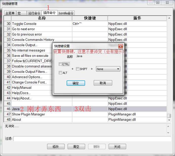Screen dimensions: 175x156
Task: Switch to the 主菜单 tab
Action: pyautogui.click(x=10, y=13)
